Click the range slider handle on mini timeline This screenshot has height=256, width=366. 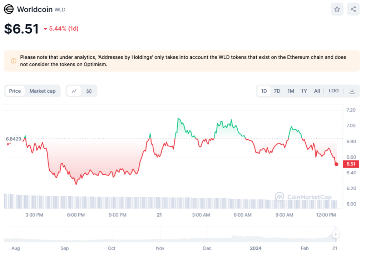[x=336, y=234]
